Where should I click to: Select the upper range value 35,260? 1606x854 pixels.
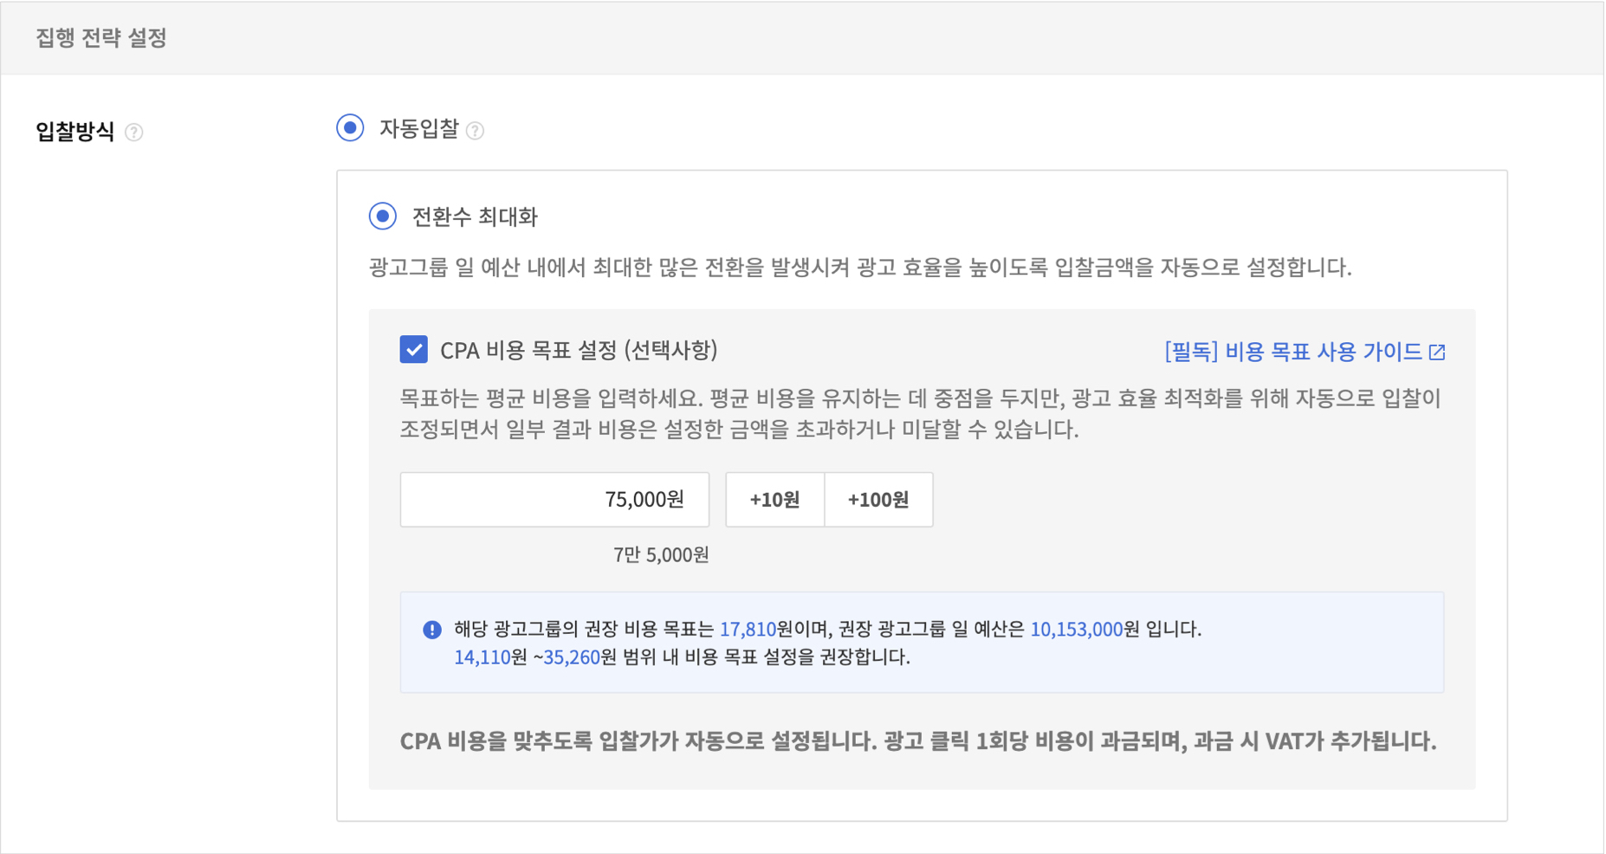[572, 657]
